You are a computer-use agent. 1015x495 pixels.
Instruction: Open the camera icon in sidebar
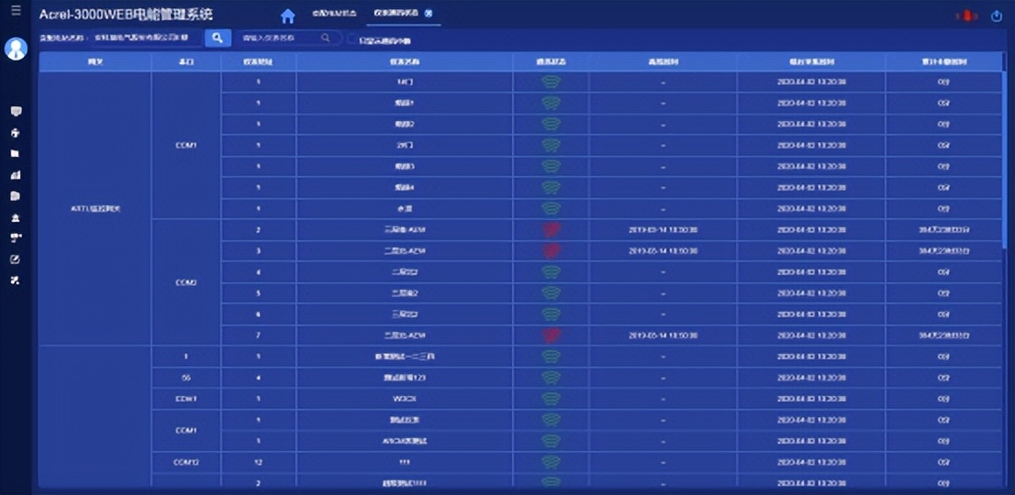point(16,237)
